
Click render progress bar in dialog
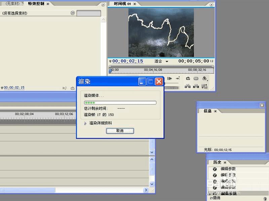click(120, 103)
